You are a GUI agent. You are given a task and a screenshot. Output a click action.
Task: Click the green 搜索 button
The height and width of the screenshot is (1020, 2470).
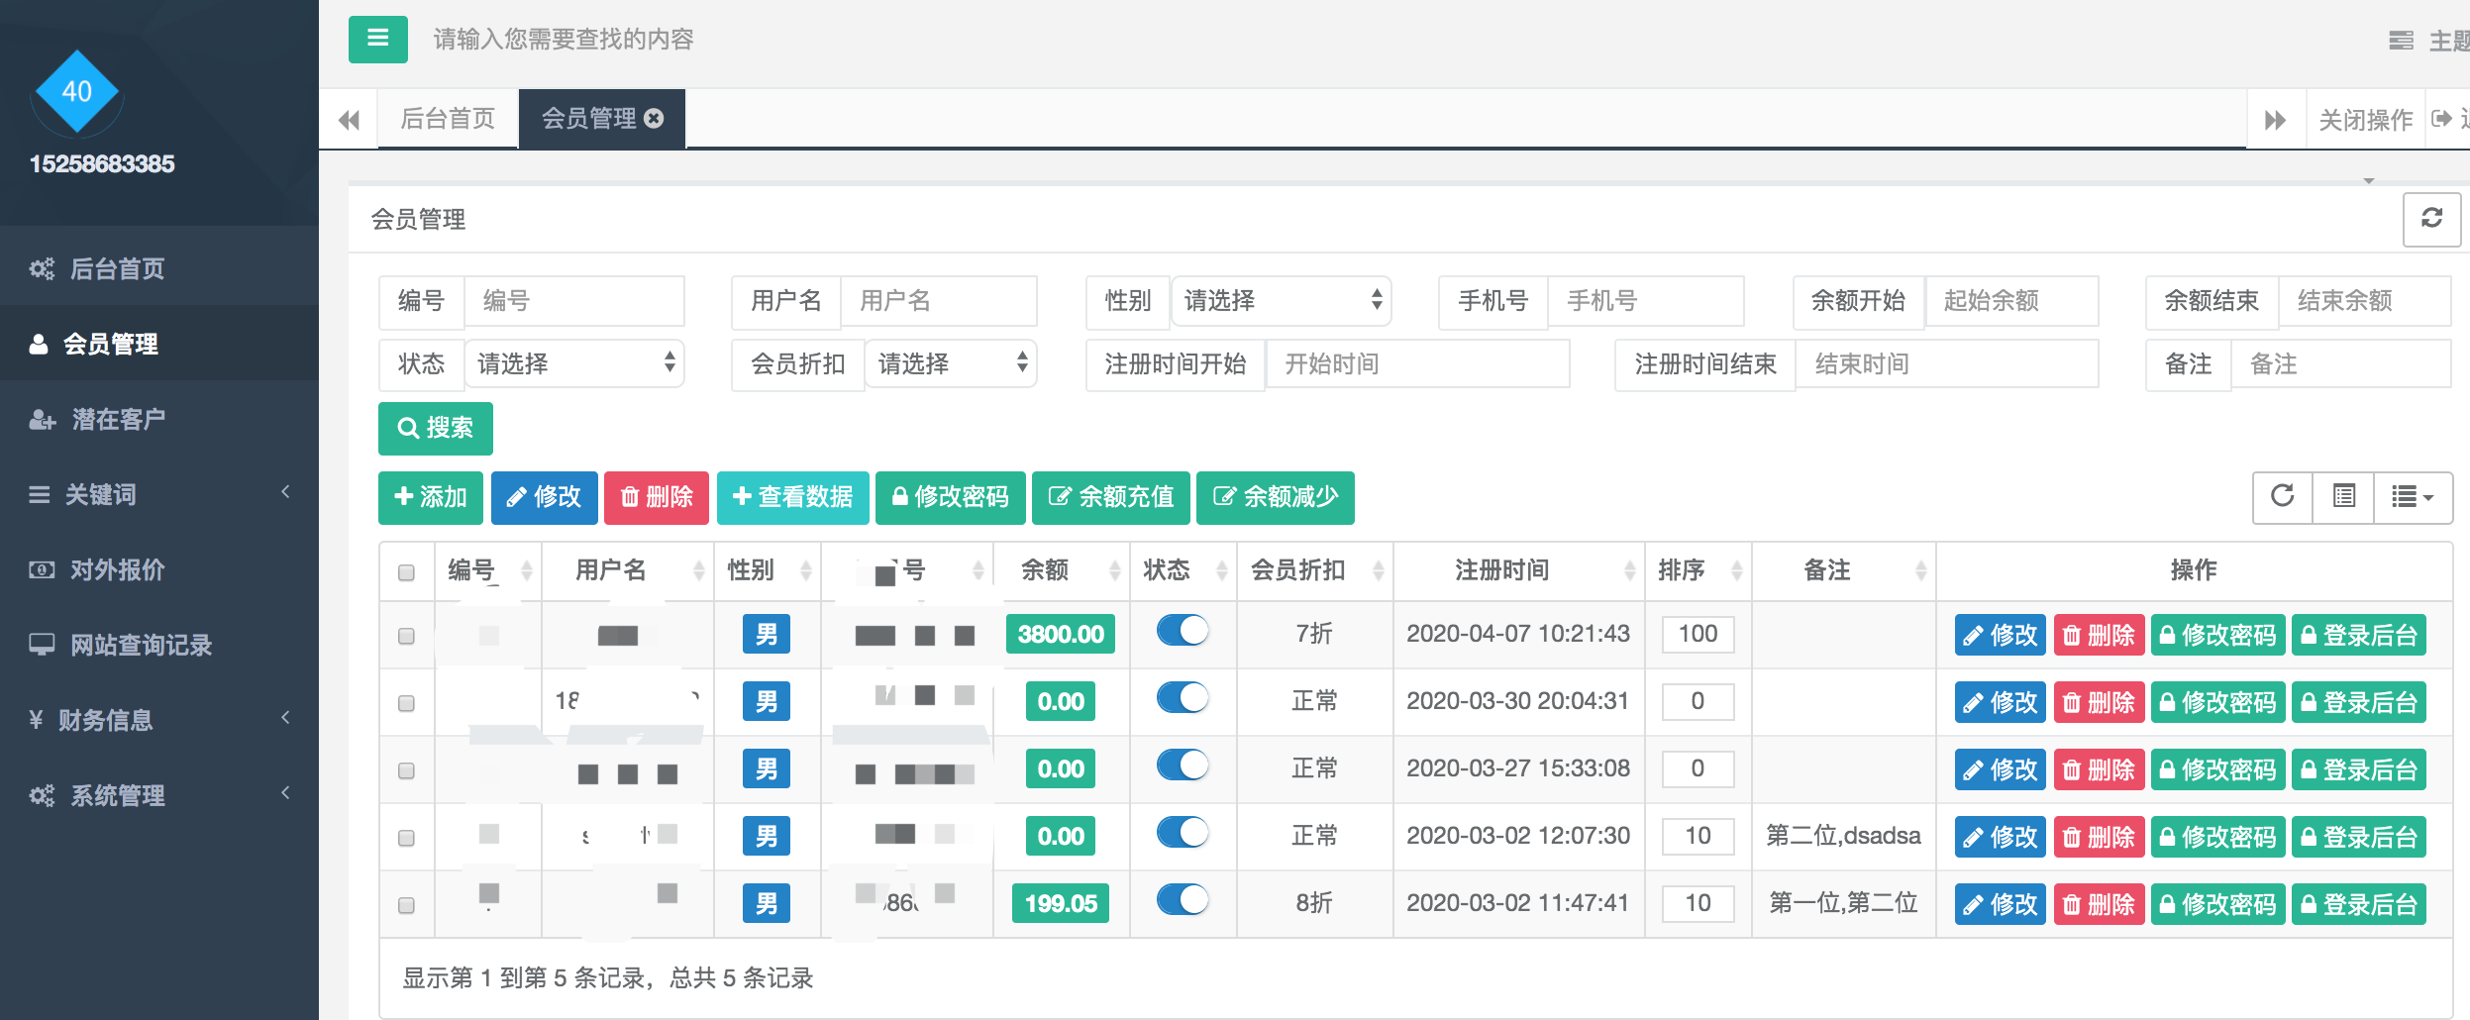435,428
